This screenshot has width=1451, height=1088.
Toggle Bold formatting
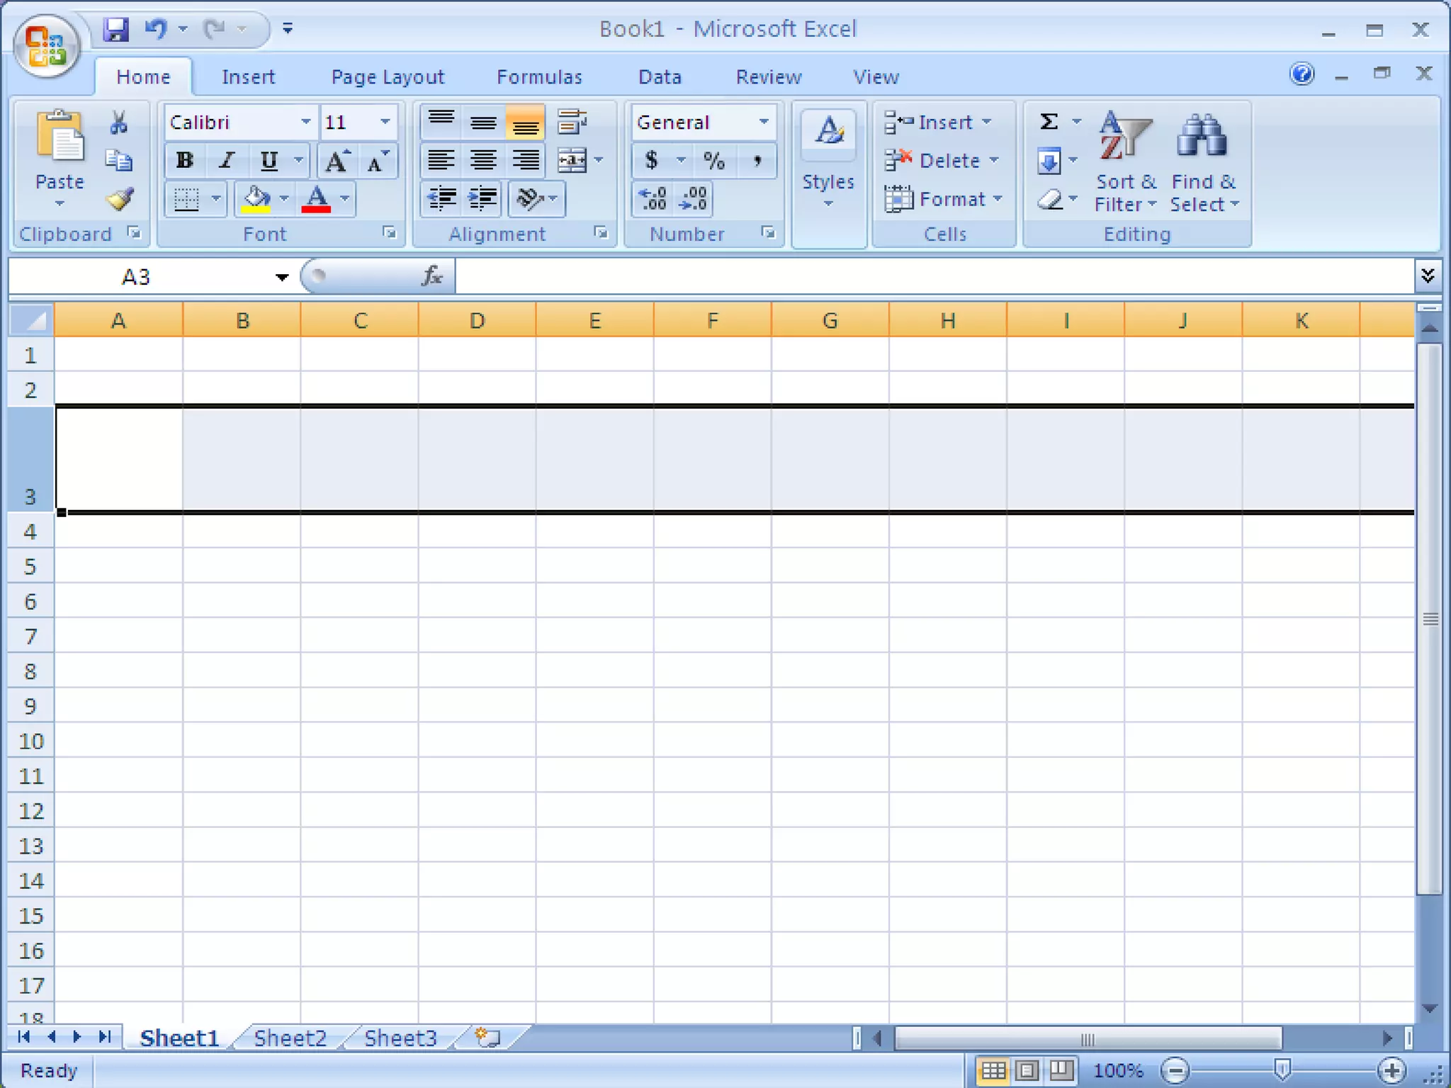(184, 161)
